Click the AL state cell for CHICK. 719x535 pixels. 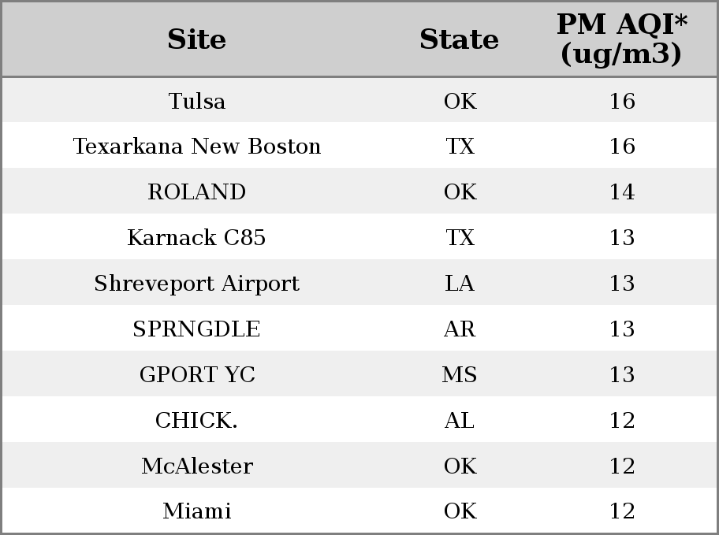coord(460,421)
